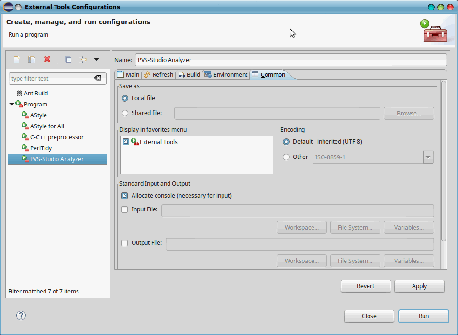Select the PVS-Studio Analyzer configuration
The image size is (458, 335).
coord(57,159)
